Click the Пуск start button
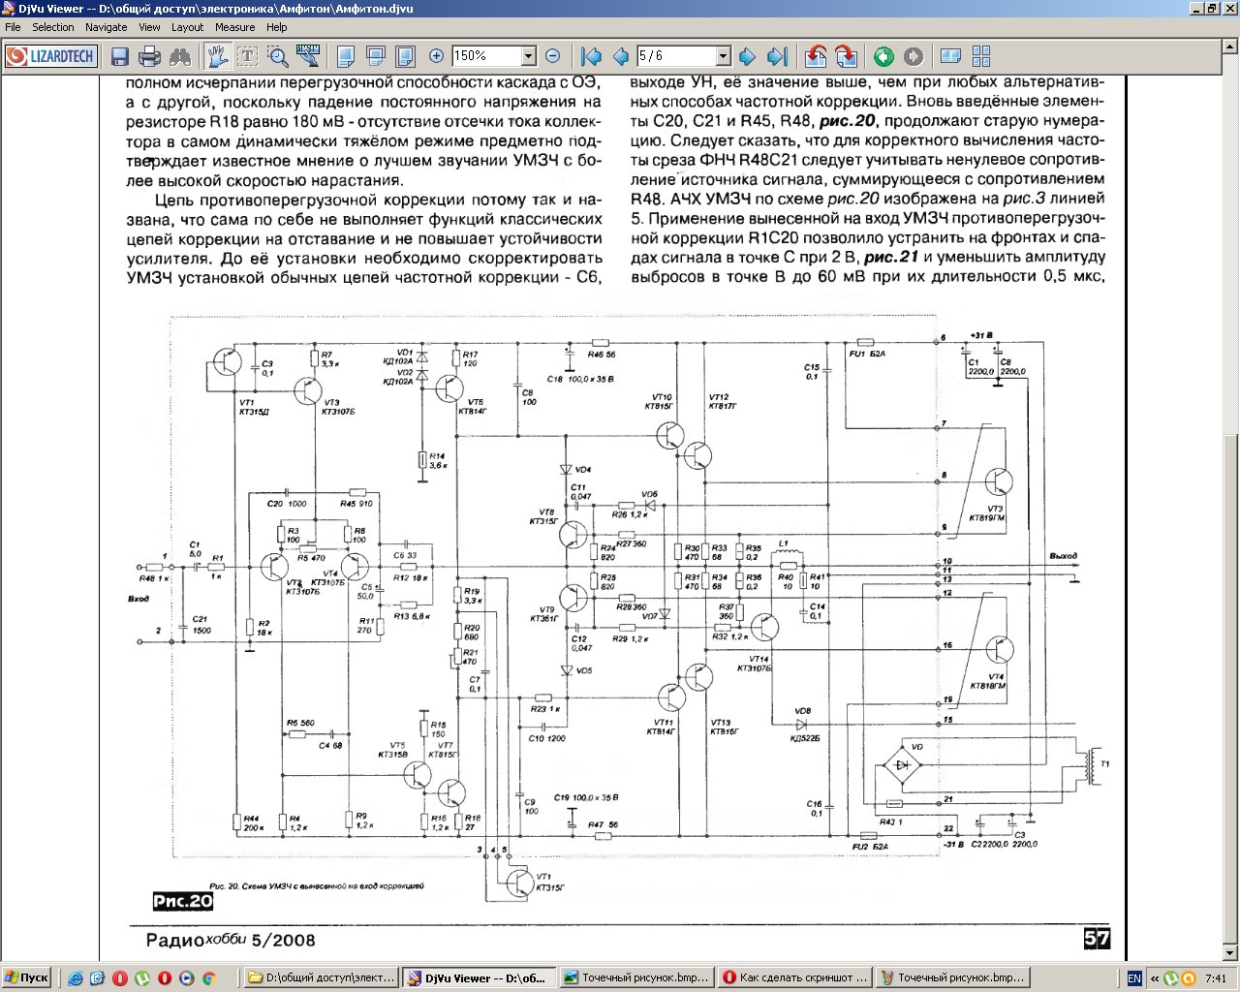Image resolution: width=1240 pixels, height=992 pixels. coord(26,978)
